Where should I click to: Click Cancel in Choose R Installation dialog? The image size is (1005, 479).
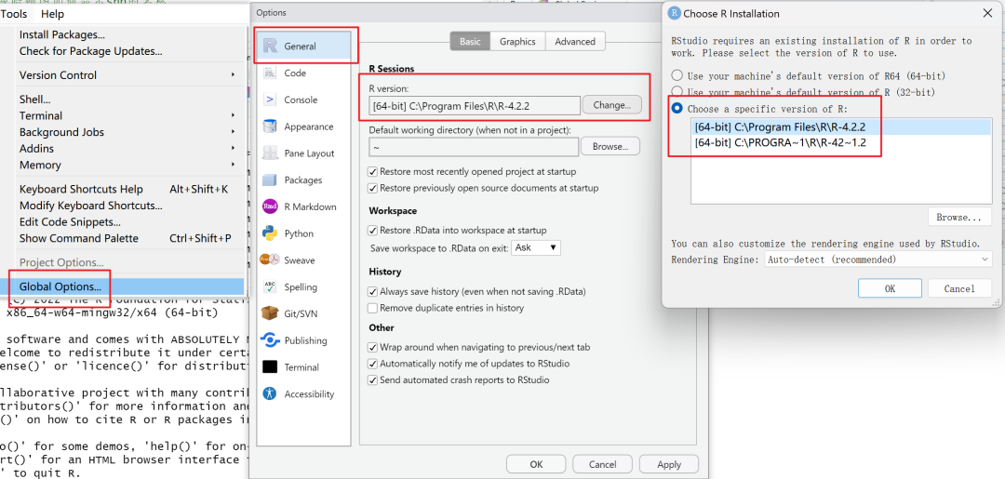click(x=959, y=288)
